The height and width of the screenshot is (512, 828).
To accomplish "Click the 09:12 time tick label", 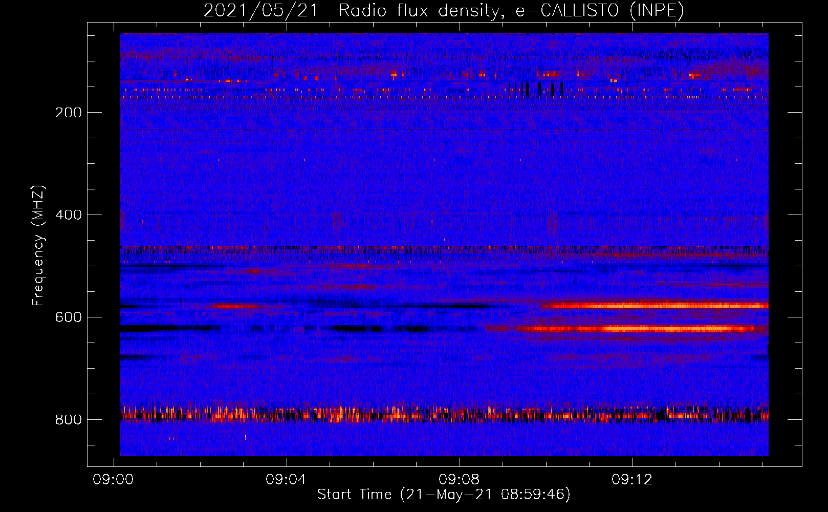I will tap(633, 480).
